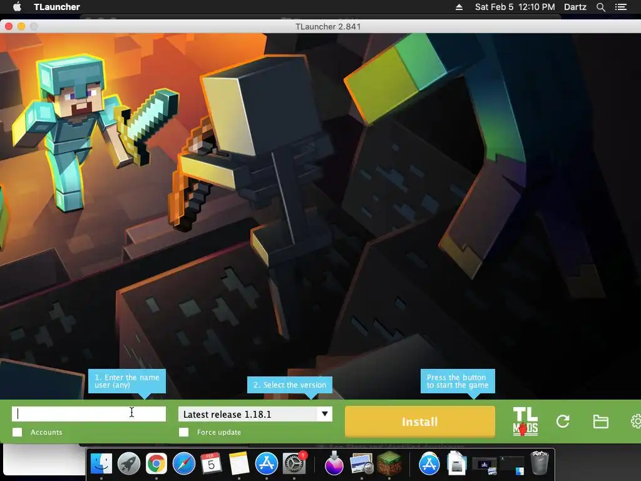Launch Safari from the dock
This screenshot has width=641, height=481.
184,464
